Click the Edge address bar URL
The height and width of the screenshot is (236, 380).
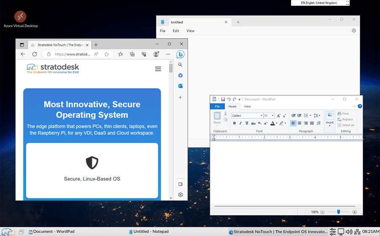pos(72,54)
